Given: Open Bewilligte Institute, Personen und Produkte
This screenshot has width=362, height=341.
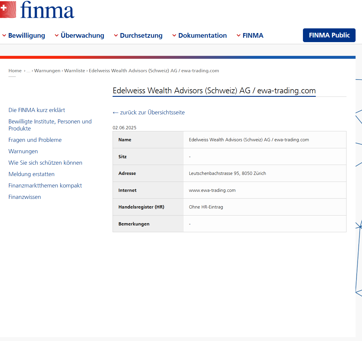Looking at the screenshot, I should point(50,125).
